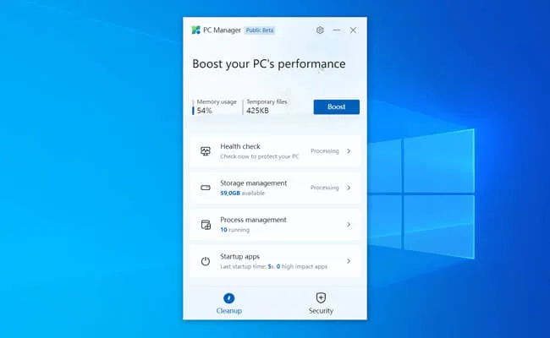The height and width of the screenshot is (338, 550).
Task: Click the Boost your PC's performance heading
Action: click(x=269, y=63)
